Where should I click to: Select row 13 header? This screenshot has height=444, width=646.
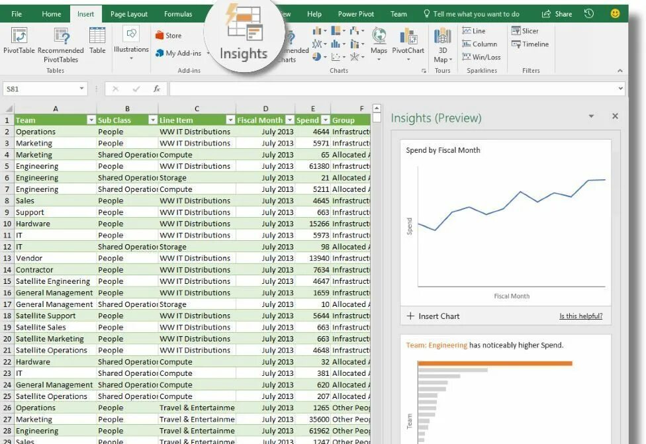tap(7, 258)
